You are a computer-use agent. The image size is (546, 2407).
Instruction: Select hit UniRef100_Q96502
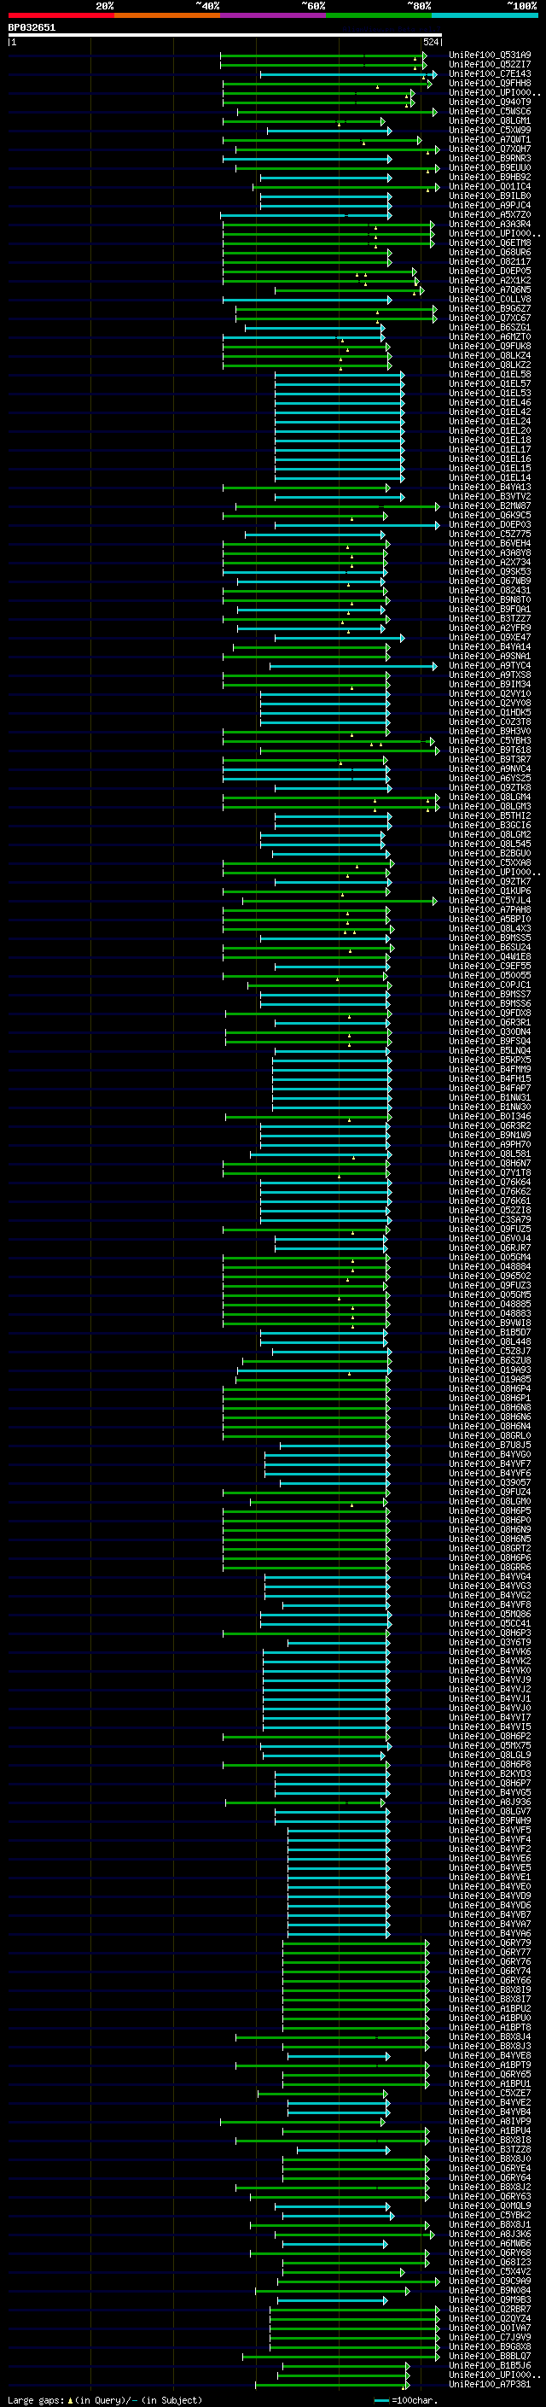click(490, 1276)
